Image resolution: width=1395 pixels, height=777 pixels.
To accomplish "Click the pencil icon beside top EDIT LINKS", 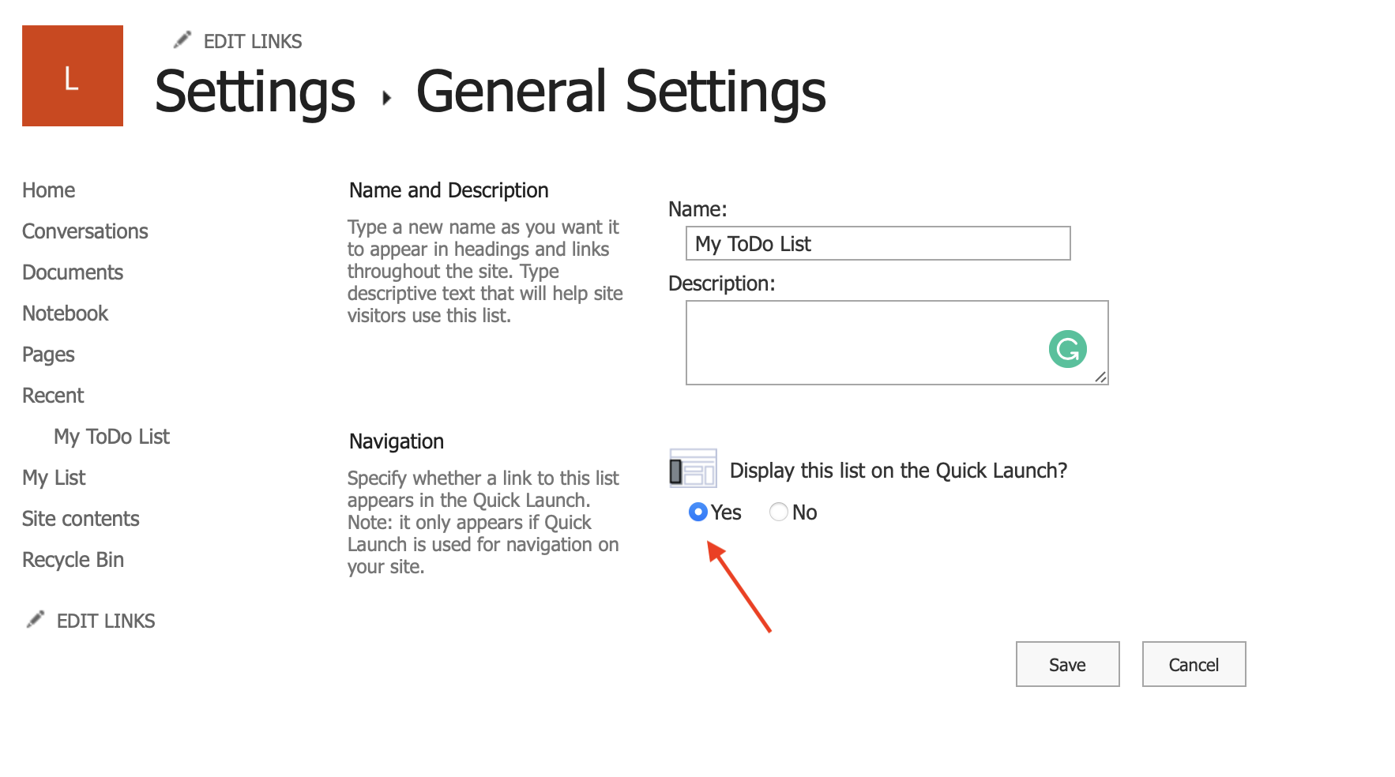I will click(x=182, y=38).
